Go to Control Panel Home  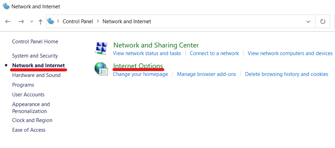35,42
